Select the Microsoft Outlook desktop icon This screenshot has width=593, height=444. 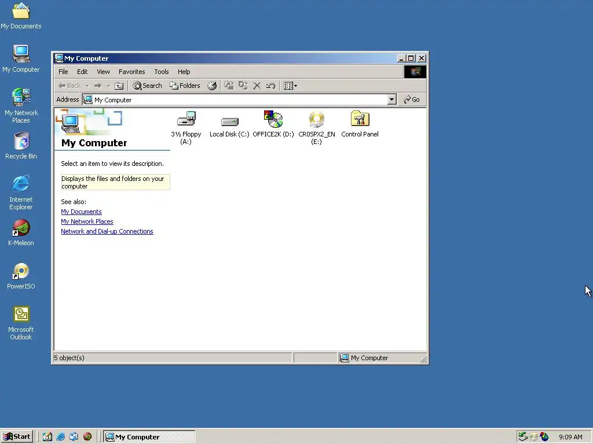(x=21, y=323)
